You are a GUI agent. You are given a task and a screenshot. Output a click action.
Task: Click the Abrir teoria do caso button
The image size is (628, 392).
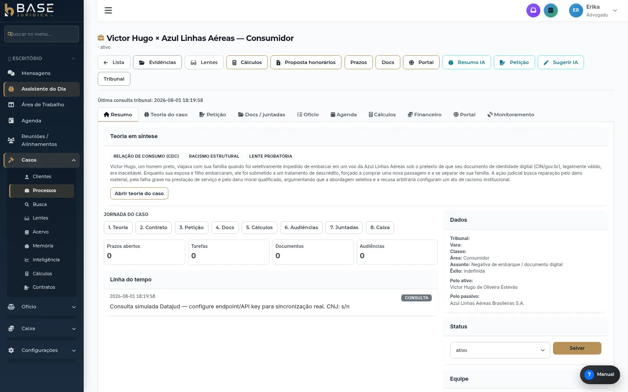[x=139, y=193]
